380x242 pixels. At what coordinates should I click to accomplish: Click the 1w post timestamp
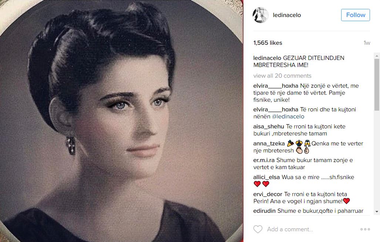tap(367, 43)
